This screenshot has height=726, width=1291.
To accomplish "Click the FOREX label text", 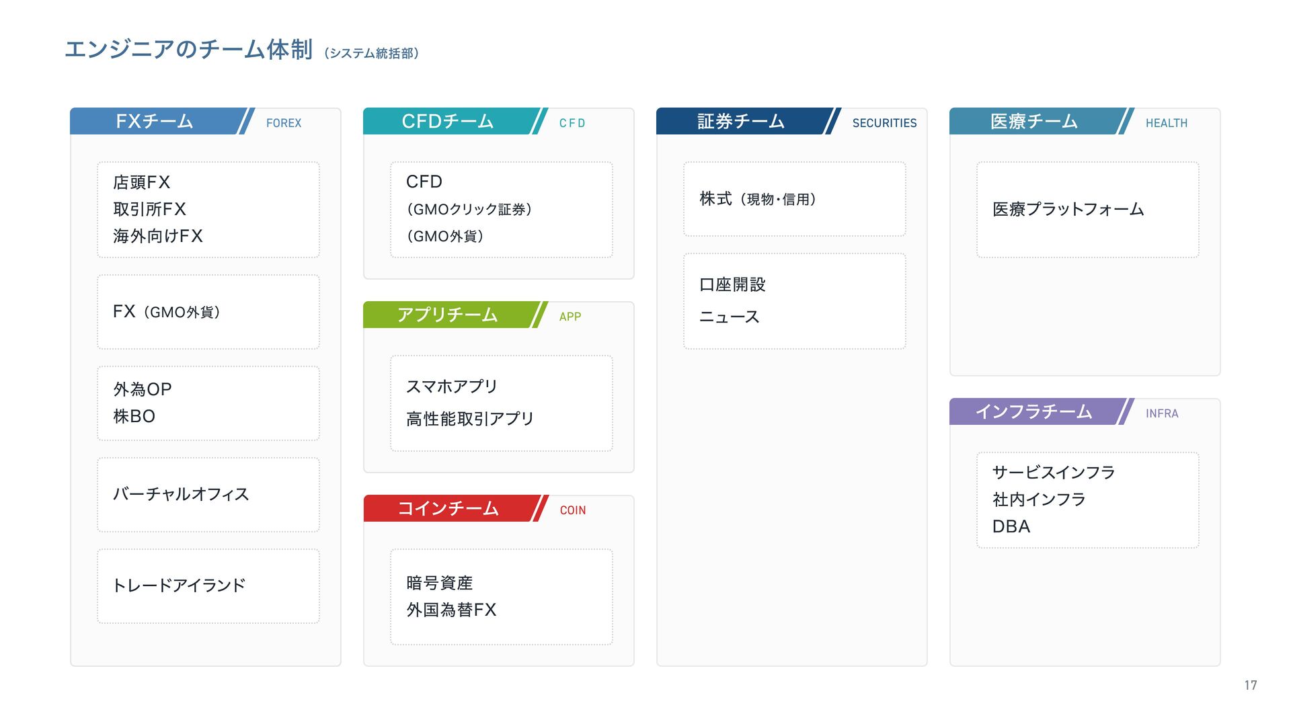I will [284, 124].
